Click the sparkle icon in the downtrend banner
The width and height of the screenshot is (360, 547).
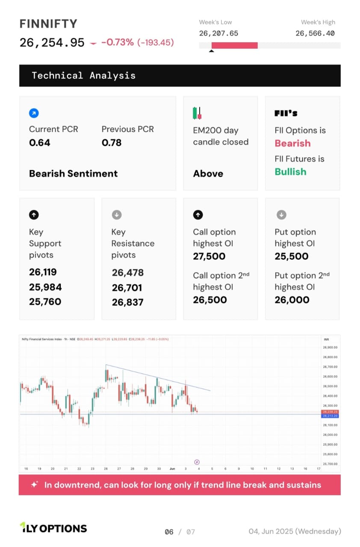click(x=35, y=485)
